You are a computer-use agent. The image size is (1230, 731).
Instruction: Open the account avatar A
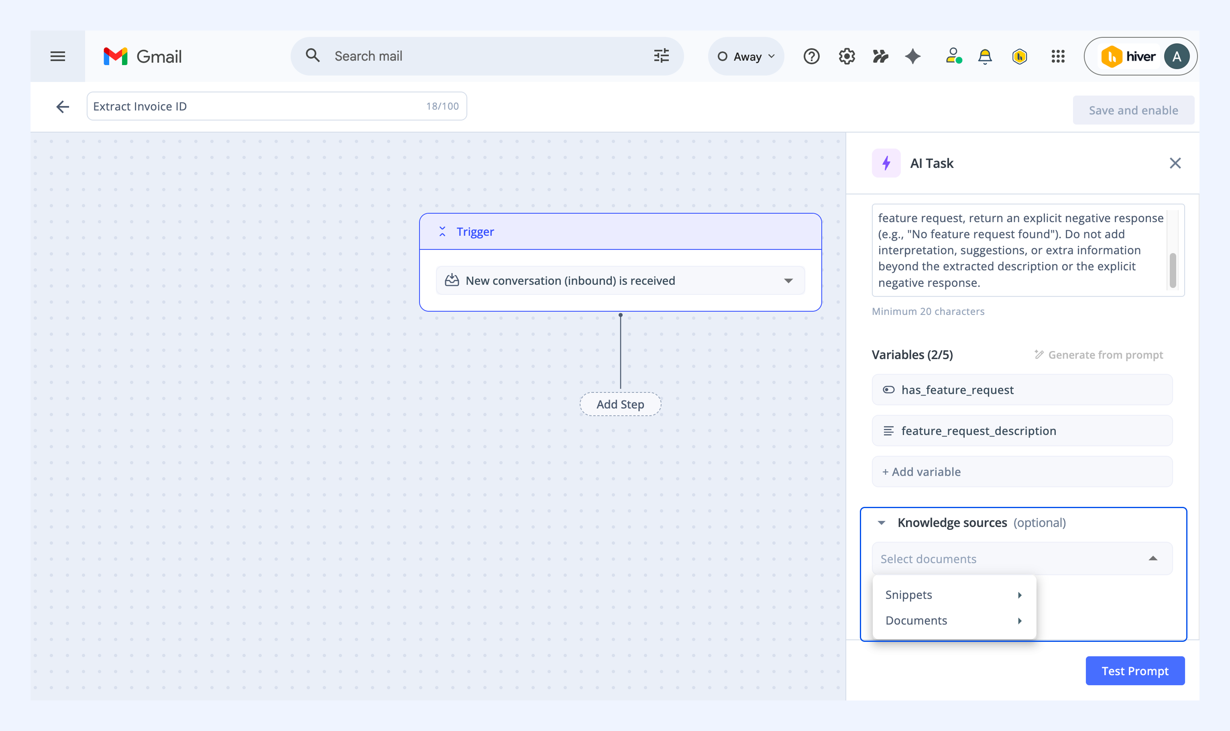(x=1176, y=56)
